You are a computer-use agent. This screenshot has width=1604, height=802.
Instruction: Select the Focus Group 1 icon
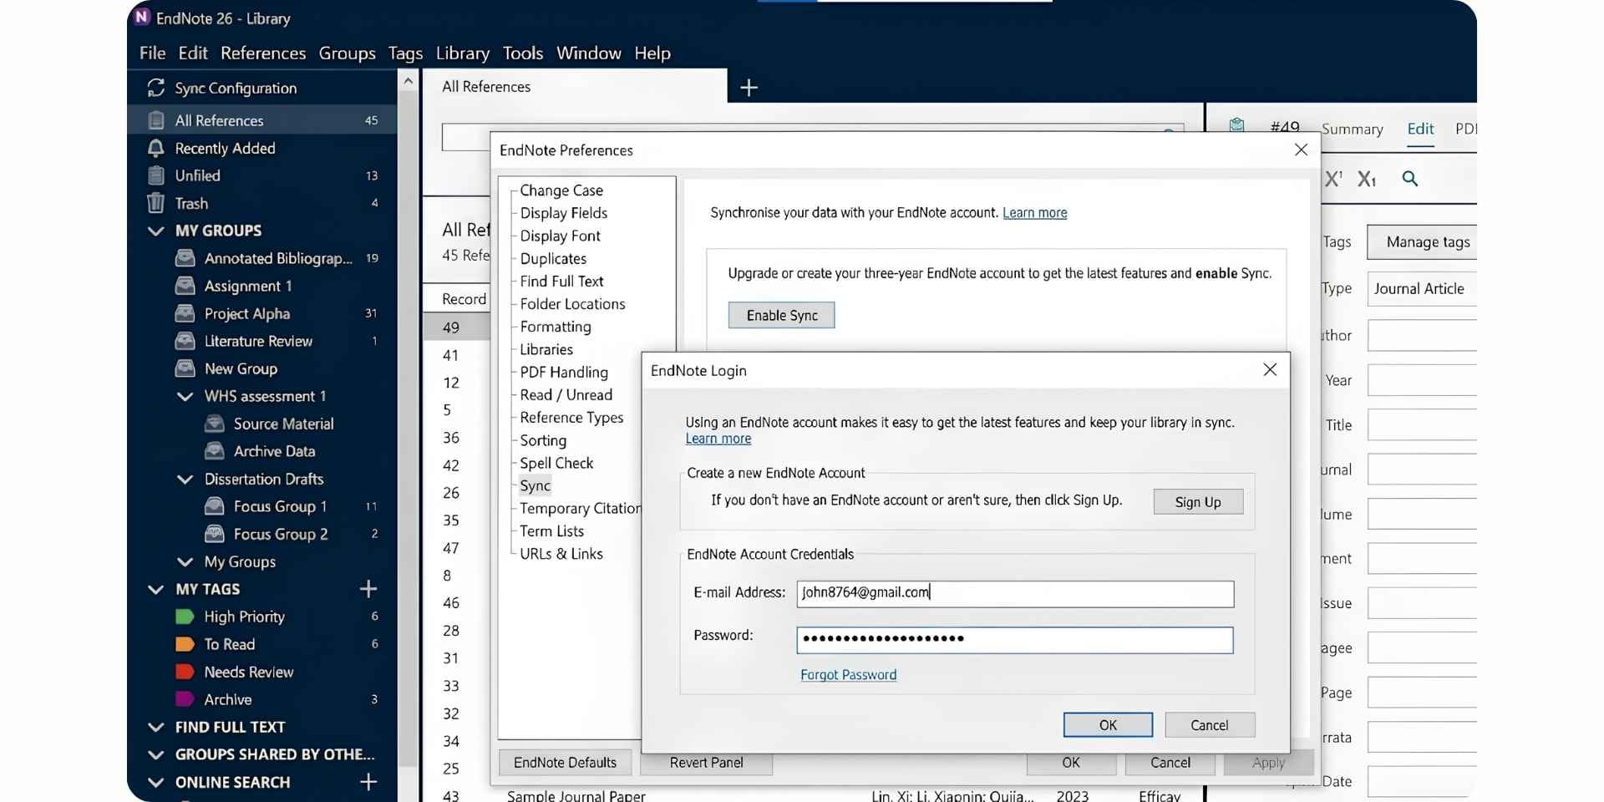click(x=215, y=506)
